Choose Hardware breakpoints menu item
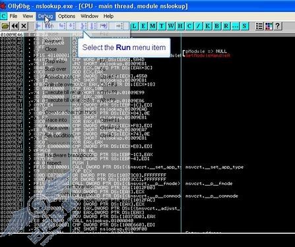Image resolution: width=295 pixels, height=247 pixels. click(82, 155)
